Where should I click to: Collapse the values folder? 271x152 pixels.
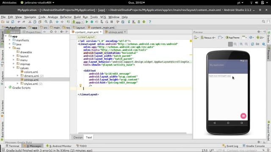coord(14,68)
